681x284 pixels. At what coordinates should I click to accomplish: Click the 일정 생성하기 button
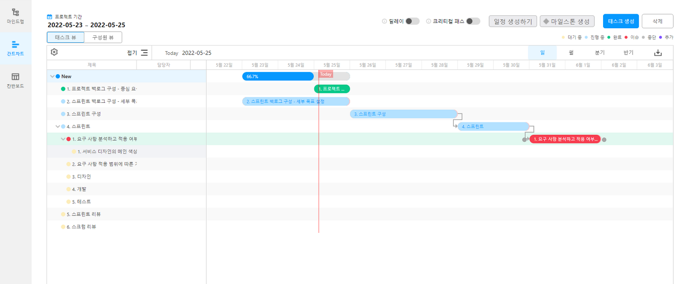[513, 21]
